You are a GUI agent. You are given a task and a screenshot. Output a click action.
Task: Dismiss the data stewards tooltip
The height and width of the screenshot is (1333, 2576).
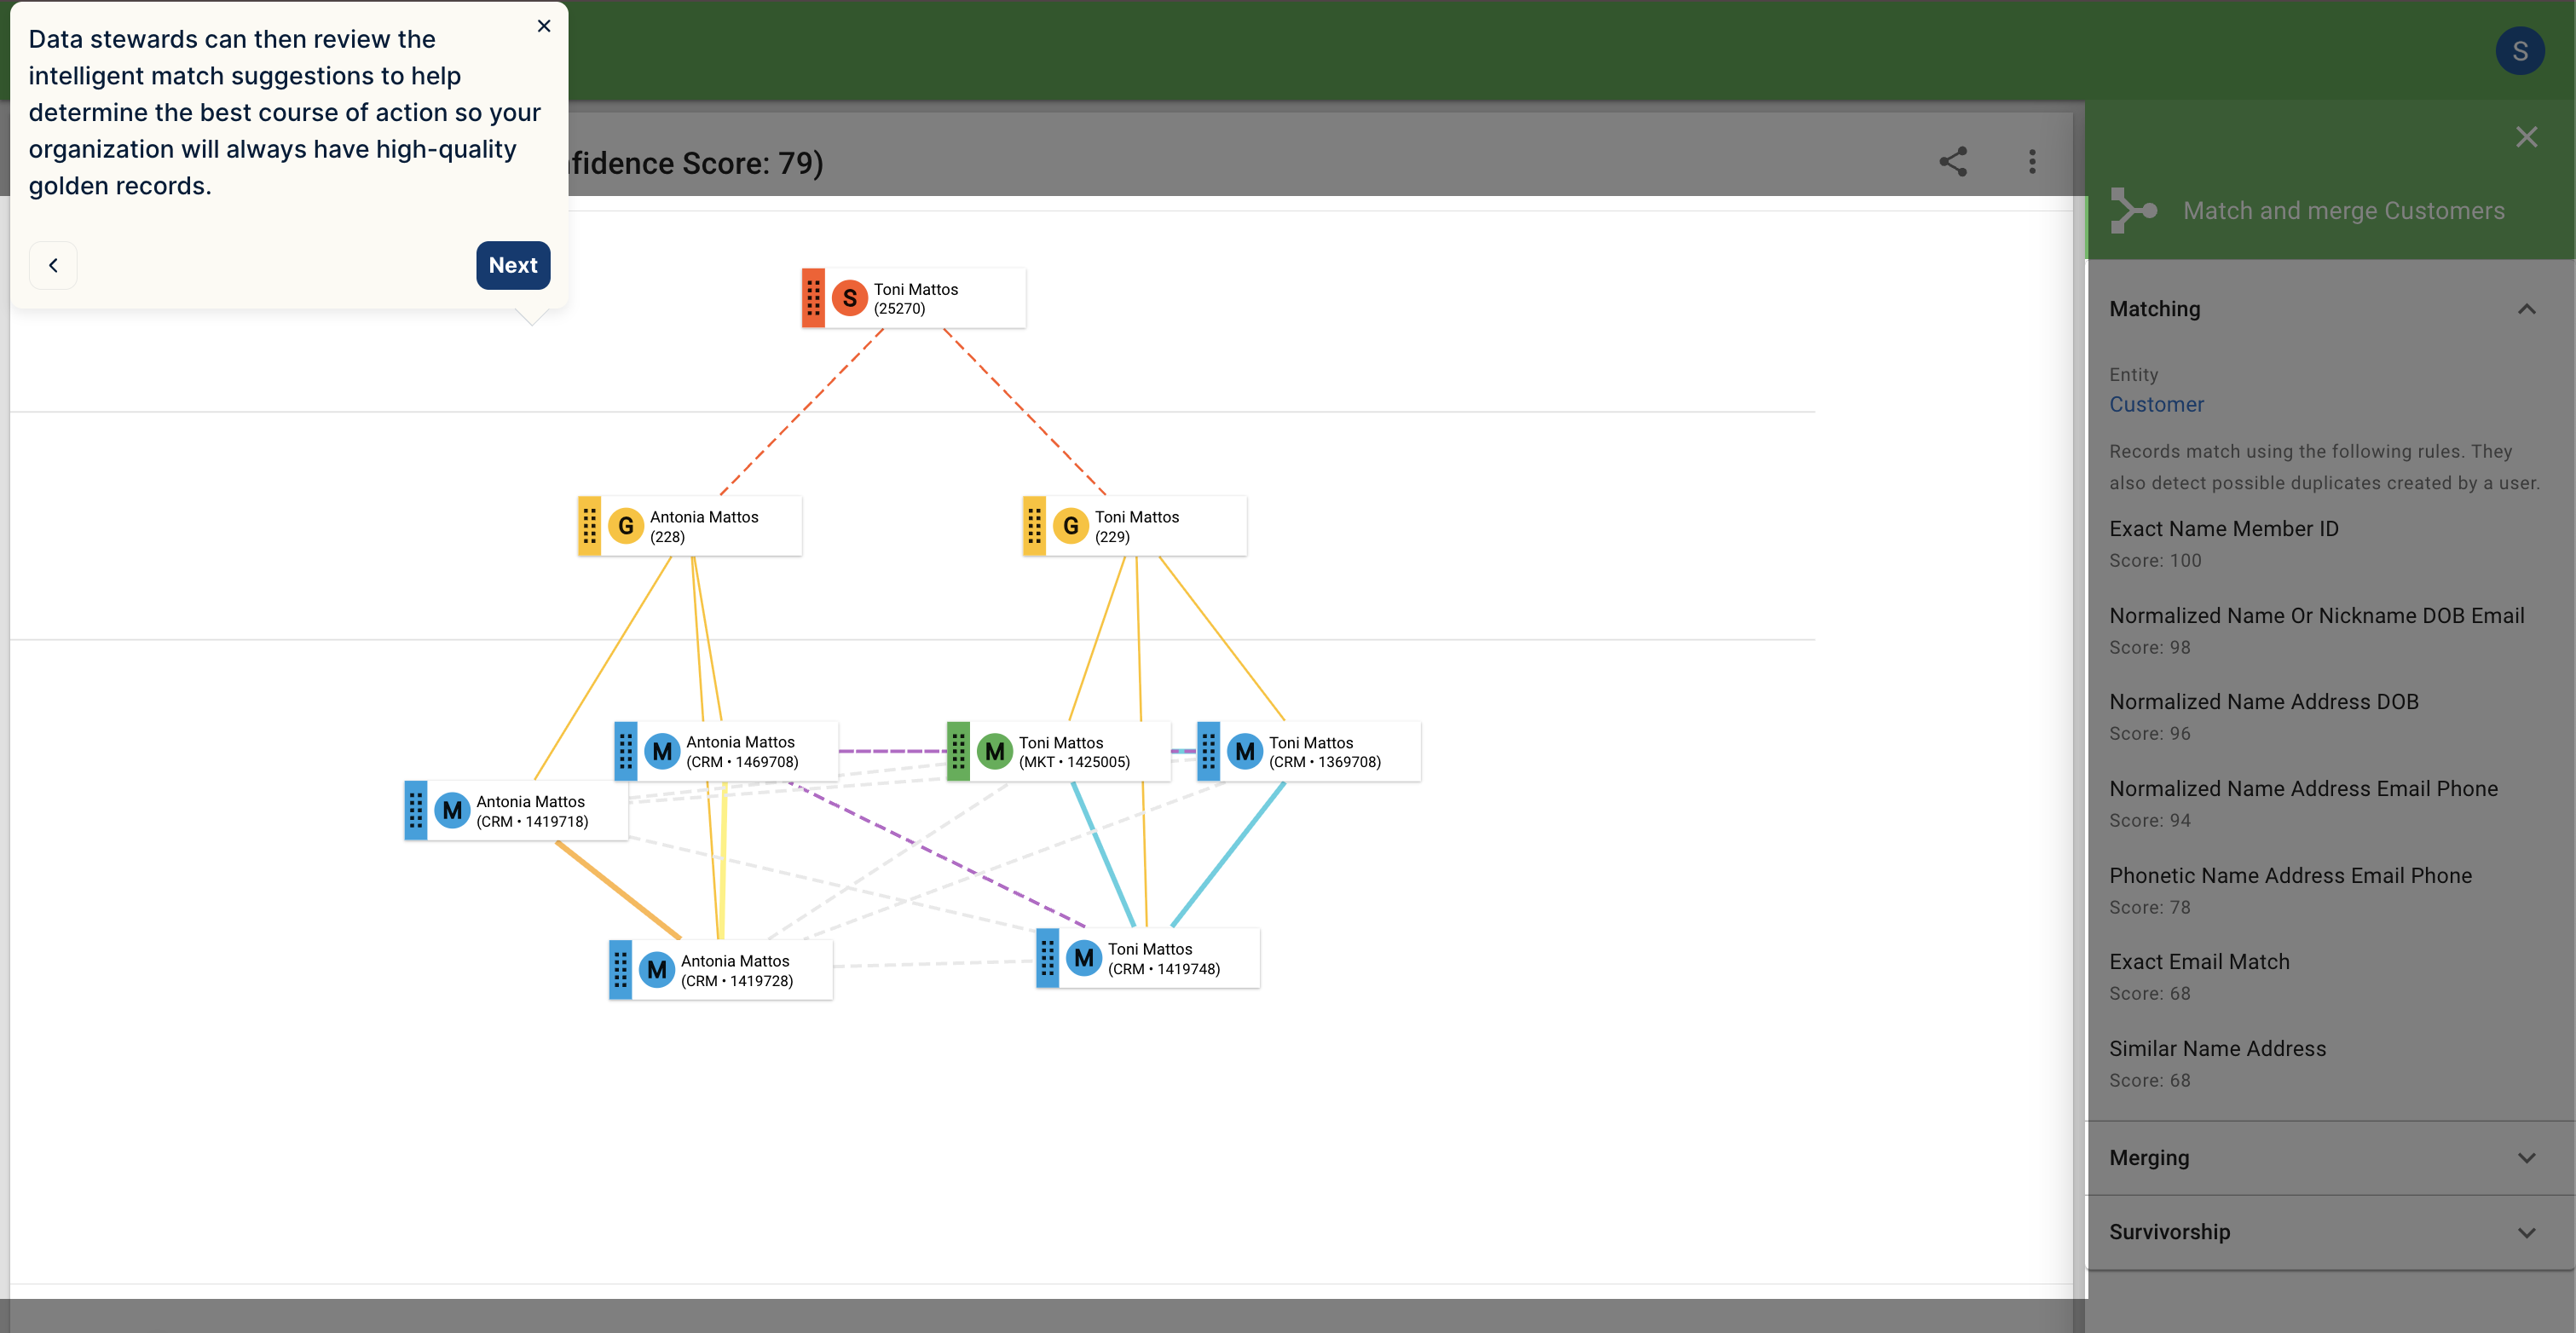click(543, 26)
